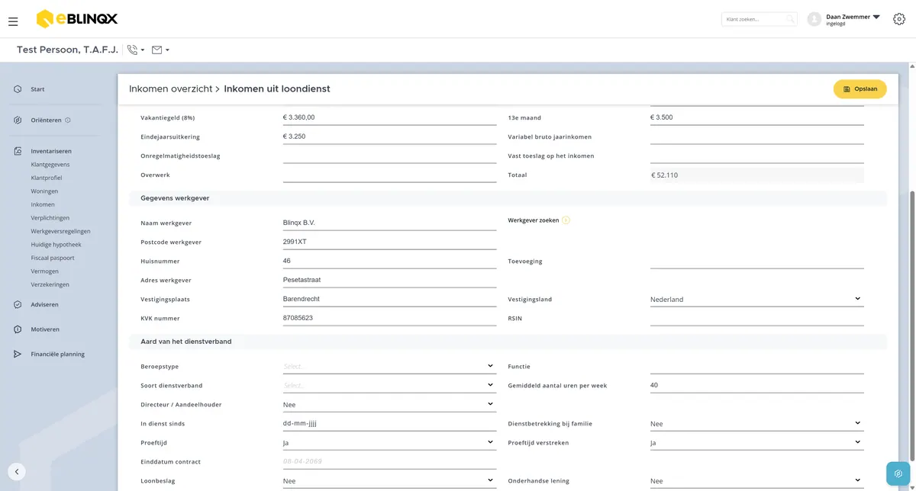Click the user avatar icon
The width and height of the screenshot is (916, 491).
[814, 19]
